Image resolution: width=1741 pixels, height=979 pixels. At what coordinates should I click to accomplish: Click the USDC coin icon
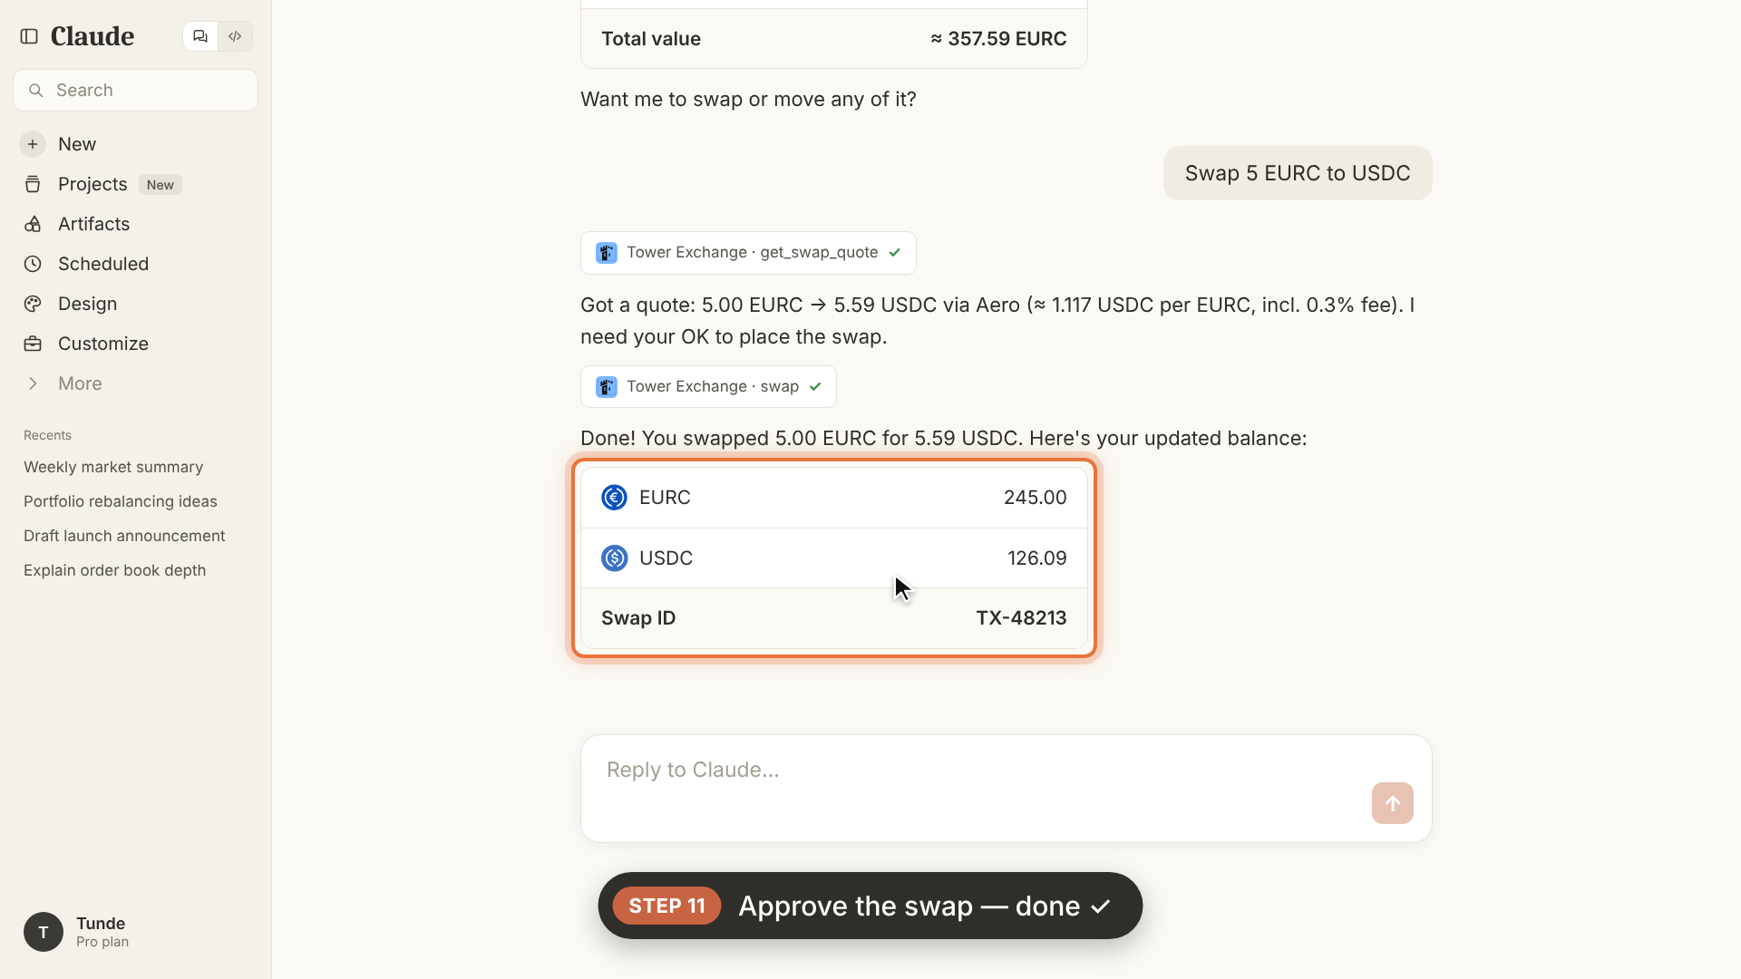[x=614, y=558]
